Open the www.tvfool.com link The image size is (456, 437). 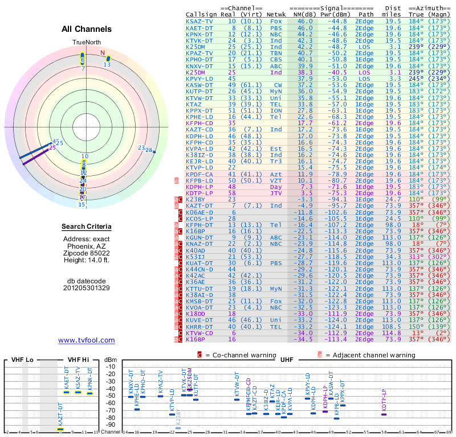tap(87, 340)
